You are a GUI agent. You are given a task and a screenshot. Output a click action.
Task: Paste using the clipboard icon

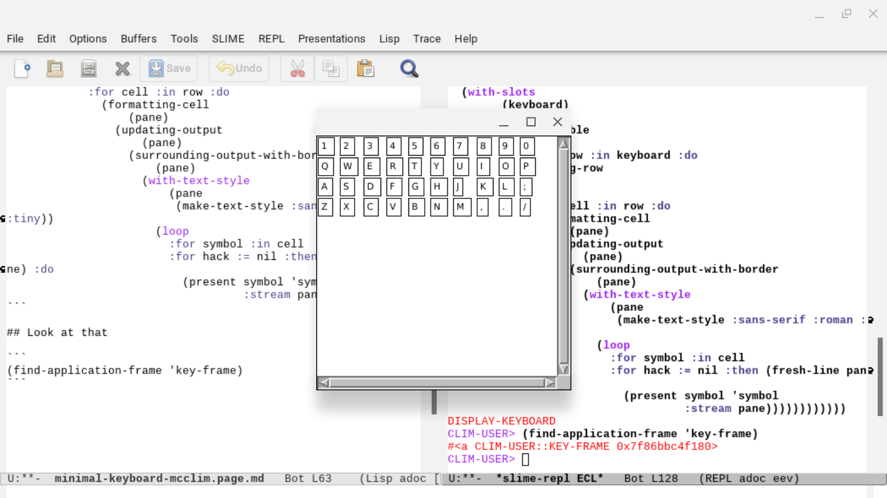tap(365, 68)
